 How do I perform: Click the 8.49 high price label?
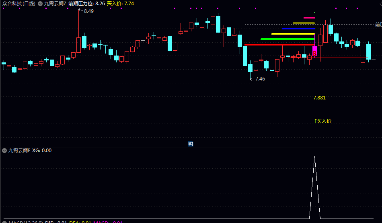pyautogui.click(x=89, y=11)
